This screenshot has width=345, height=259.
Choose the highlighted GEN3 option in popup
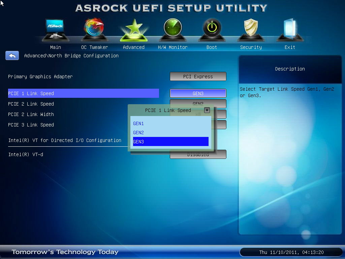pyautogui.click(x=171, y=142)
